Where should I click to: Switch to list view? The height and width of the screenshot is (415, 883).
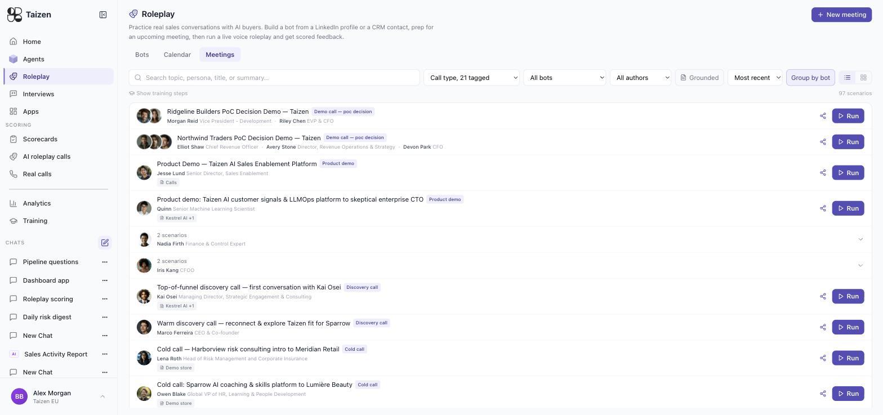point(847,78)
